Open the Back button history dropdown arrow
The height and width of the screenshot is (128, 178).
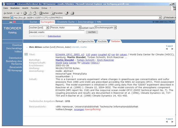point(14,13)
